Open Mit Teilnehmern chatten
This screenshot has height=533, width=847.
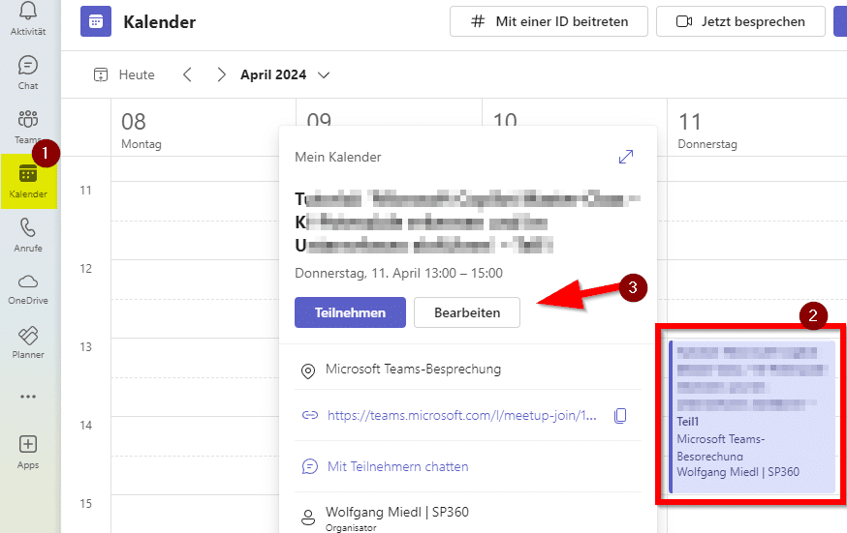[397, 466]
